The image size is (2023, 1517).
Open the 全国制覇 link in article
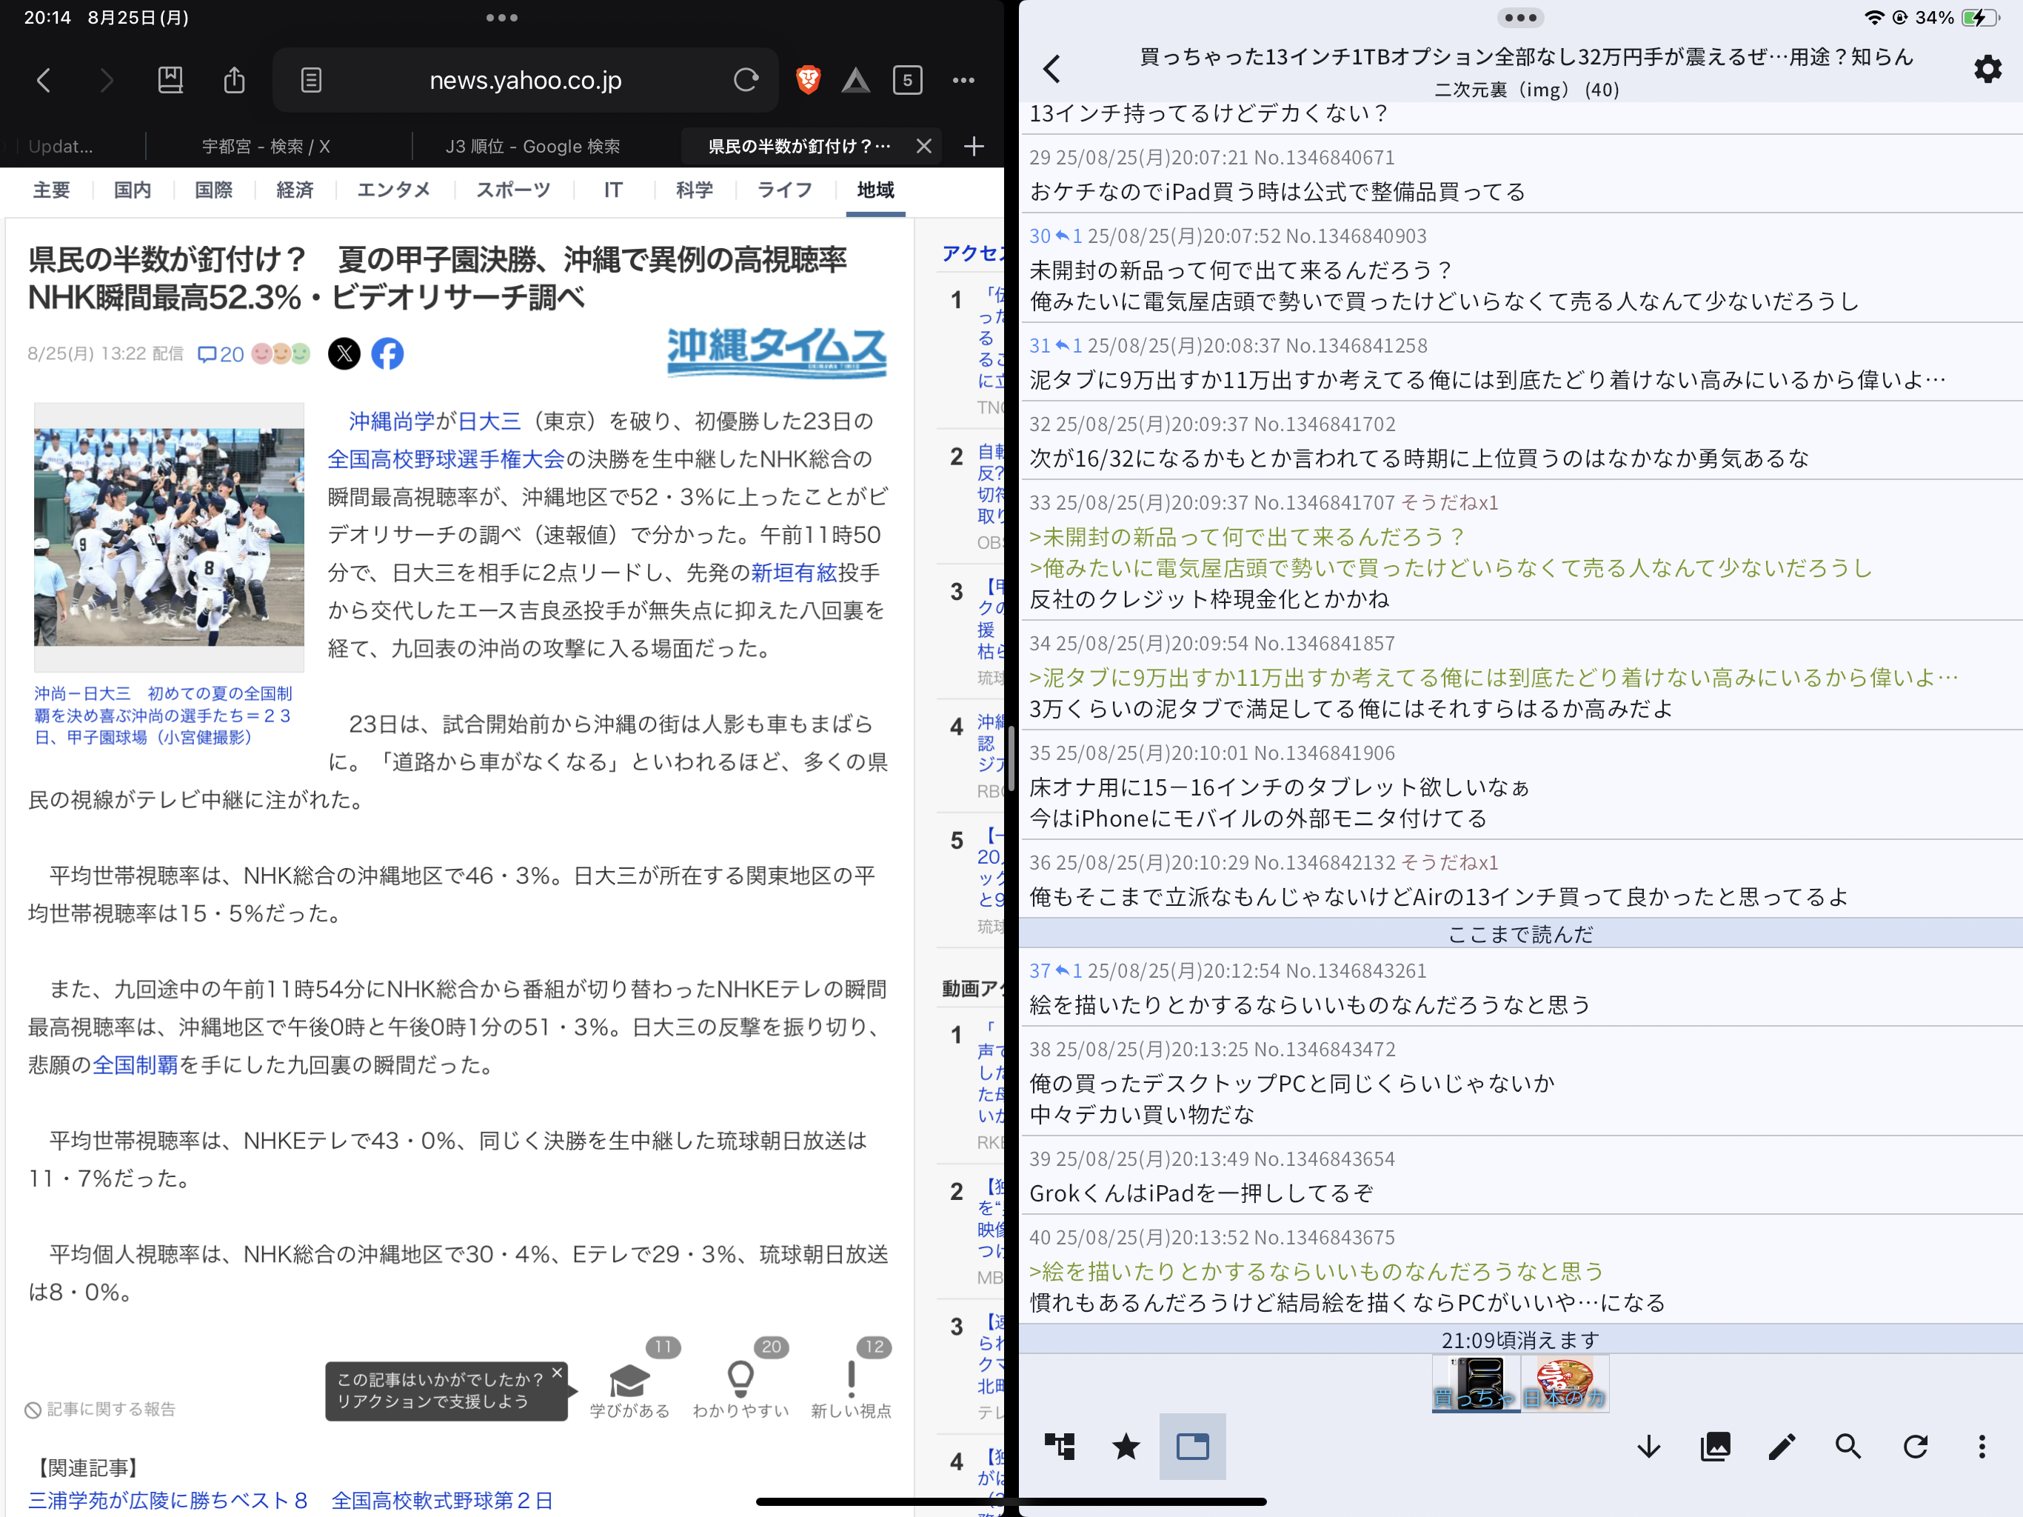coord(136,1065)
